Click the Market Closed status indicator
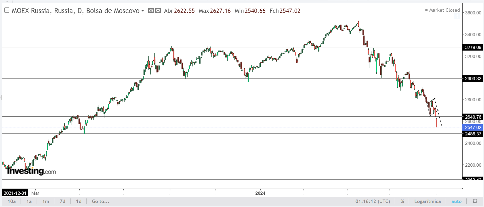 pyautogui.click(x=442, y=10)
